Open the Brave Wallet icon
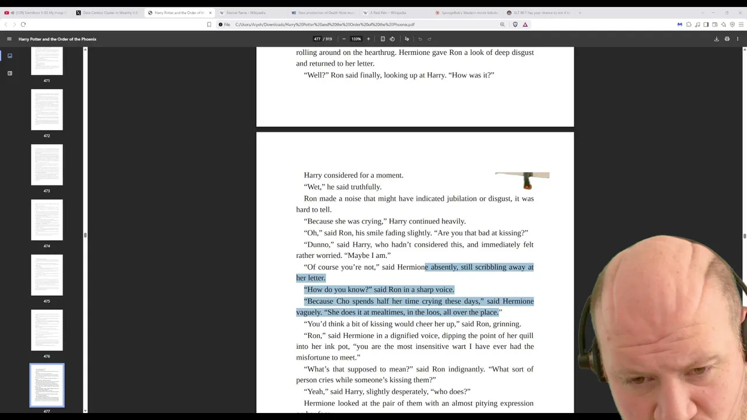The width and height of the screenshot is (747, 420). (715, 24)
